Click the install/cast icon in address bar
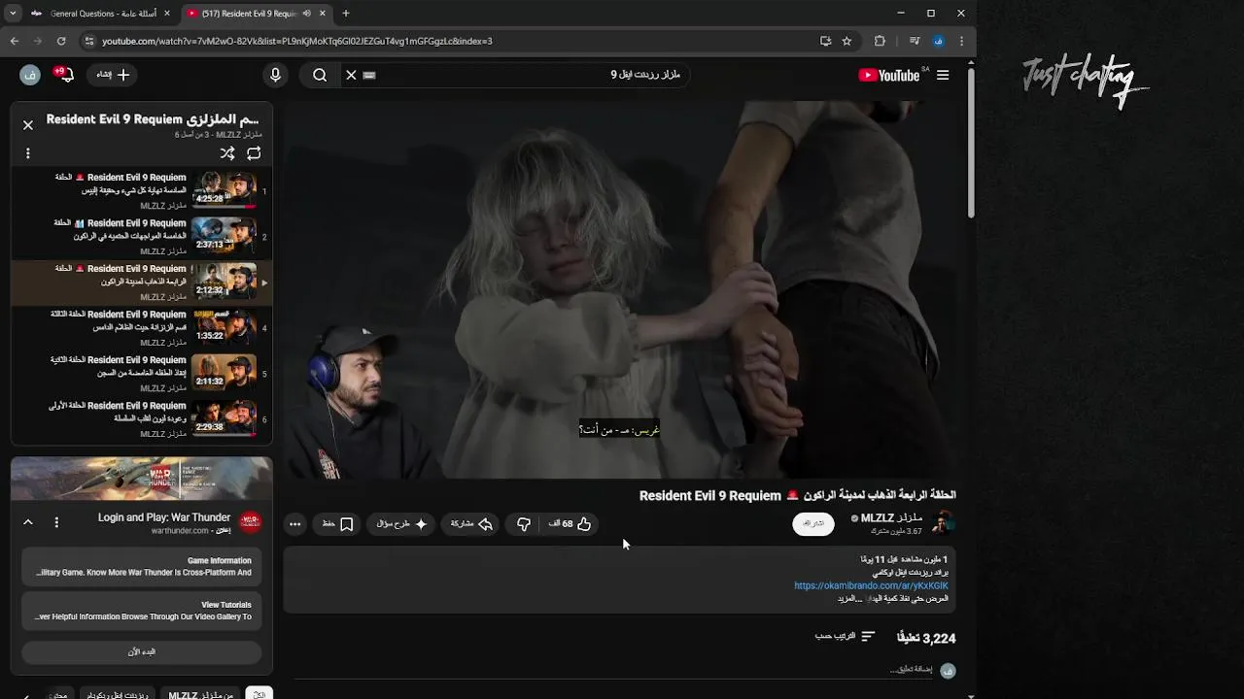This screenshot has width=1244, height=699. (x=825, y=41)
